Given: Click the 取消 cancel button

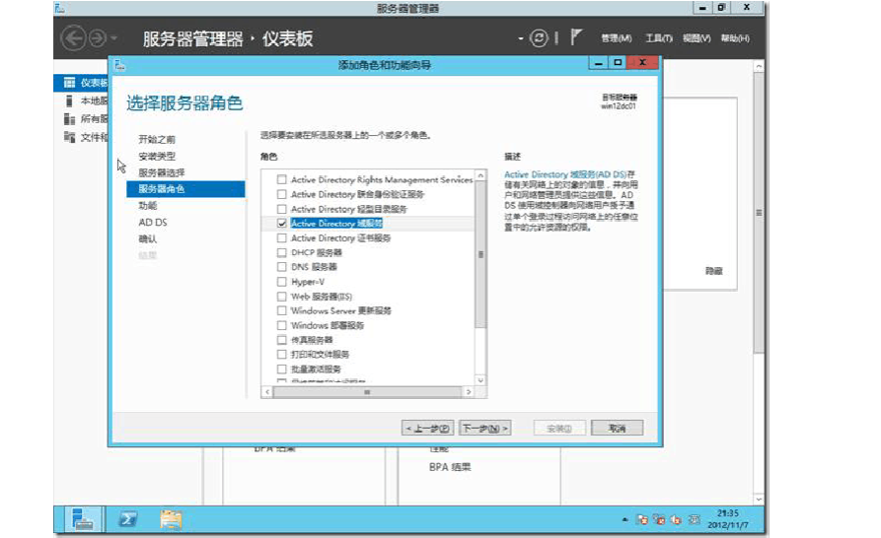Looking at the screenshot, I should point(618,429).
